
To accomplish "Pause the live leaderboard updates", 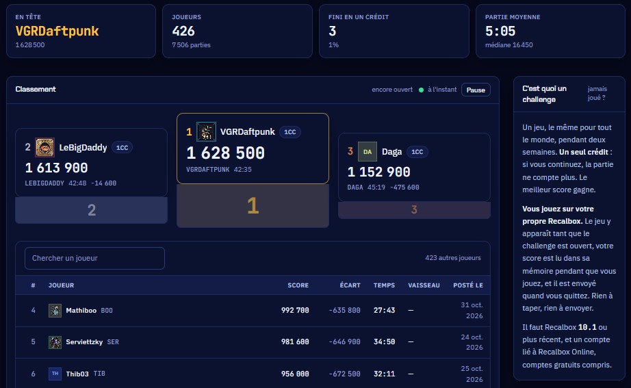I will click(x=476, y=90).
